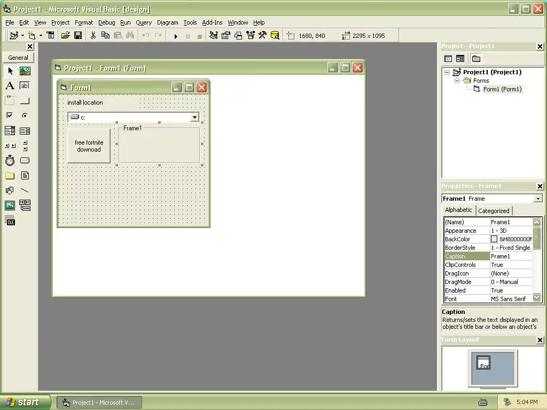
Task: Click the Properties Window toolbar icon
Action: coord(226,36)
